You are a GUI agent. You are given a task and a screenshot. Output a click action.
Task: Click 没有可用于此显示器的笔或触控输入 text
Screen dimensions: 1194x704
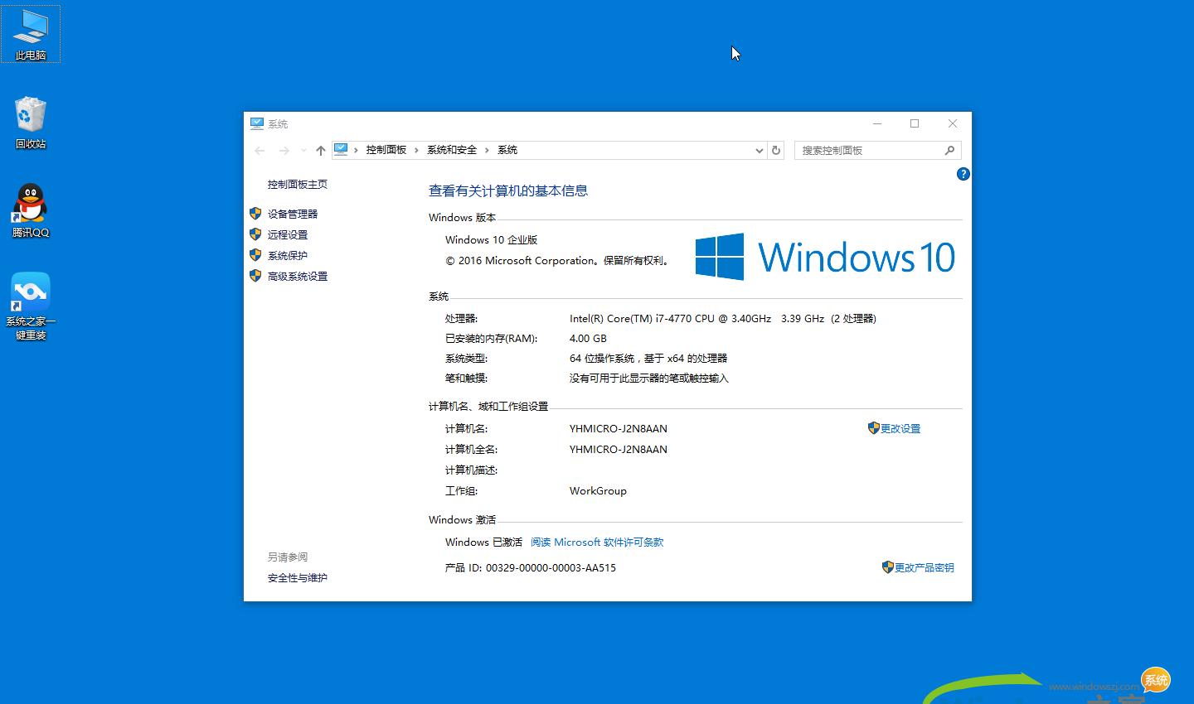coord(649,378)
